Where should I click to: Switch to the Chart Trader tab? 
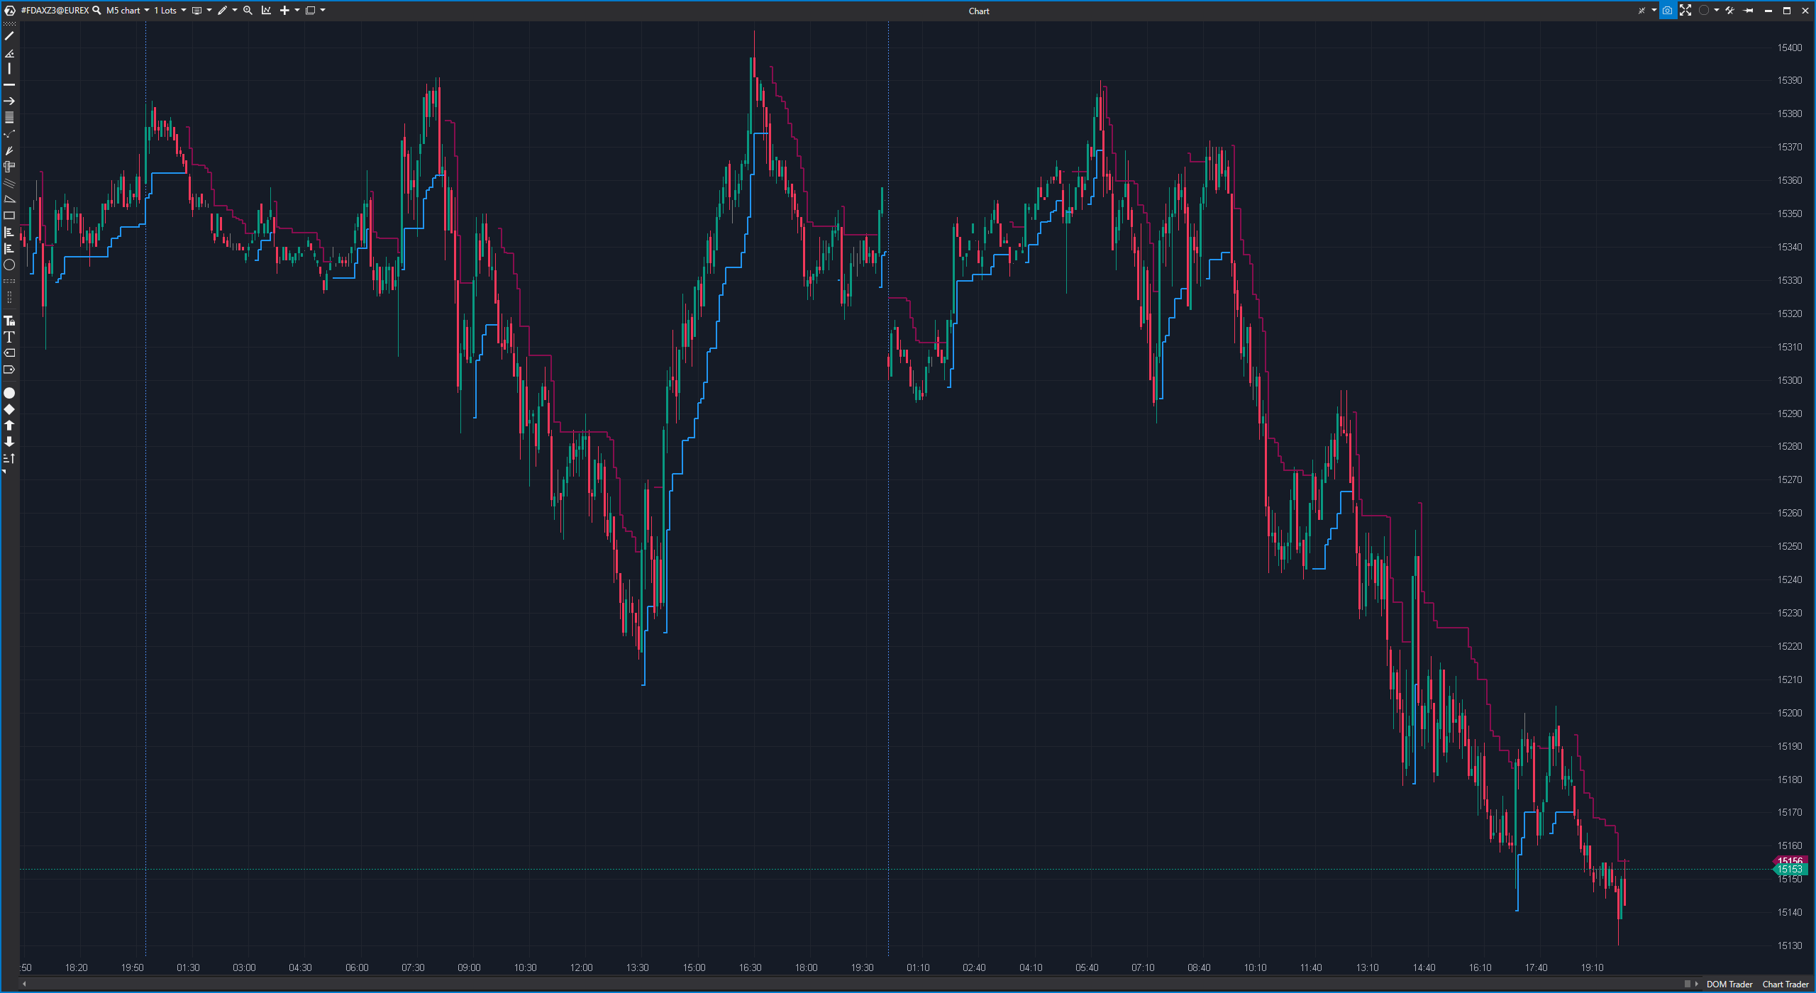coord(1785,984)
